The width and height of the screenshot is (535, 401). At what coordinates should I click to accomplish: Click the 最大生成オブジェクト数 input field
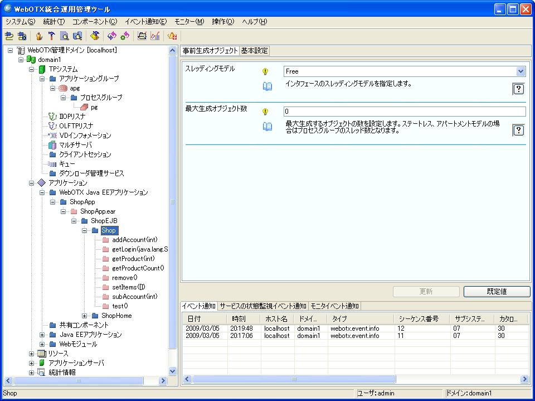[x=404, y=112]
